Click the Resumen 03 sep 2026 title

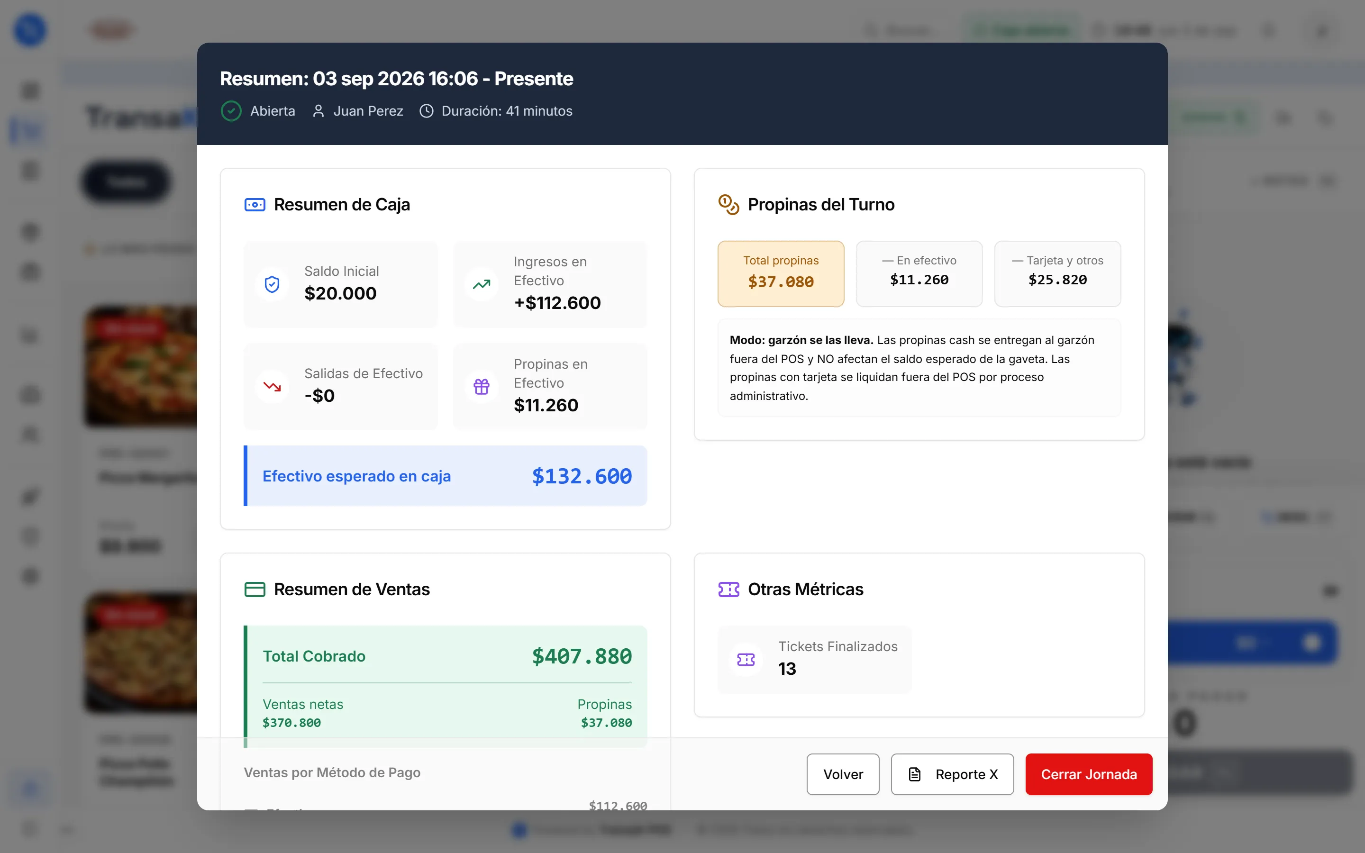click(396, 78)
